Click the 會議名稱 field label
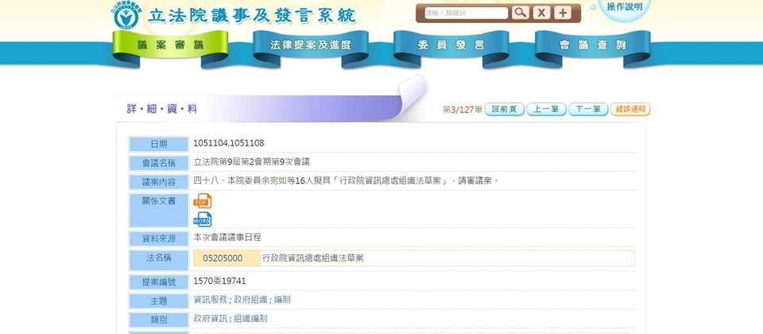Screen dimensions: 763x334 [x=159, y=163]
